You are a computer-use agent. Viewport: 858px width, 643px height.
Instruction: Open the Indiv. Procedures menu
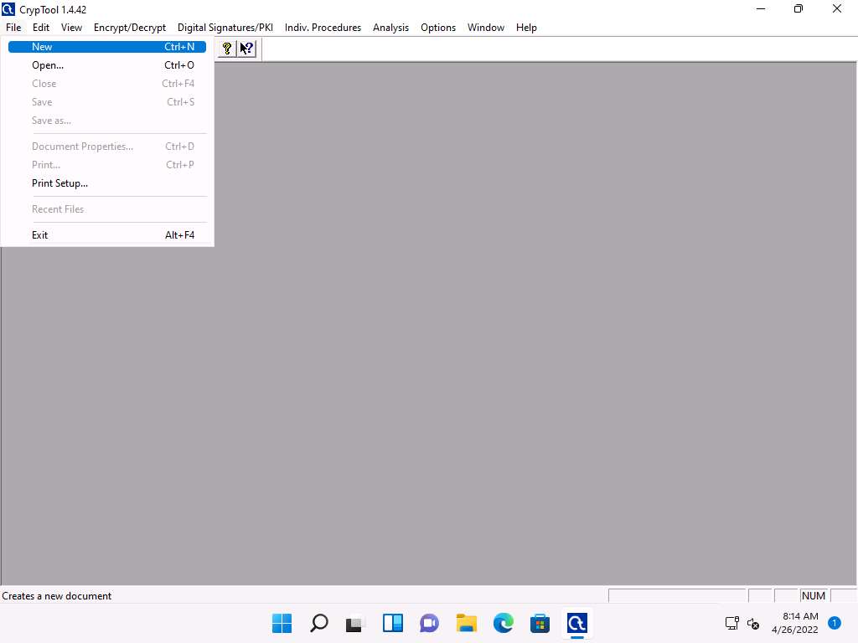point(323,28)
